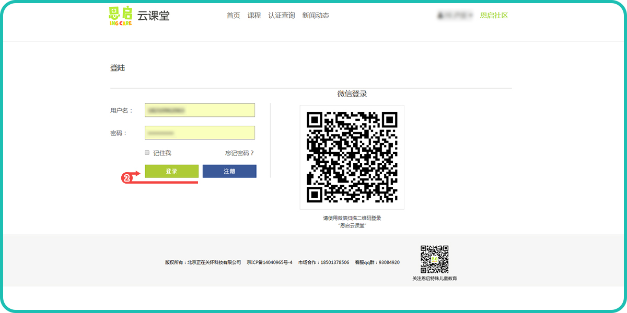Click the 京ICP备14040965号-4 footer text
This screenshot has height=313, width=627.
tap(270, 262)
